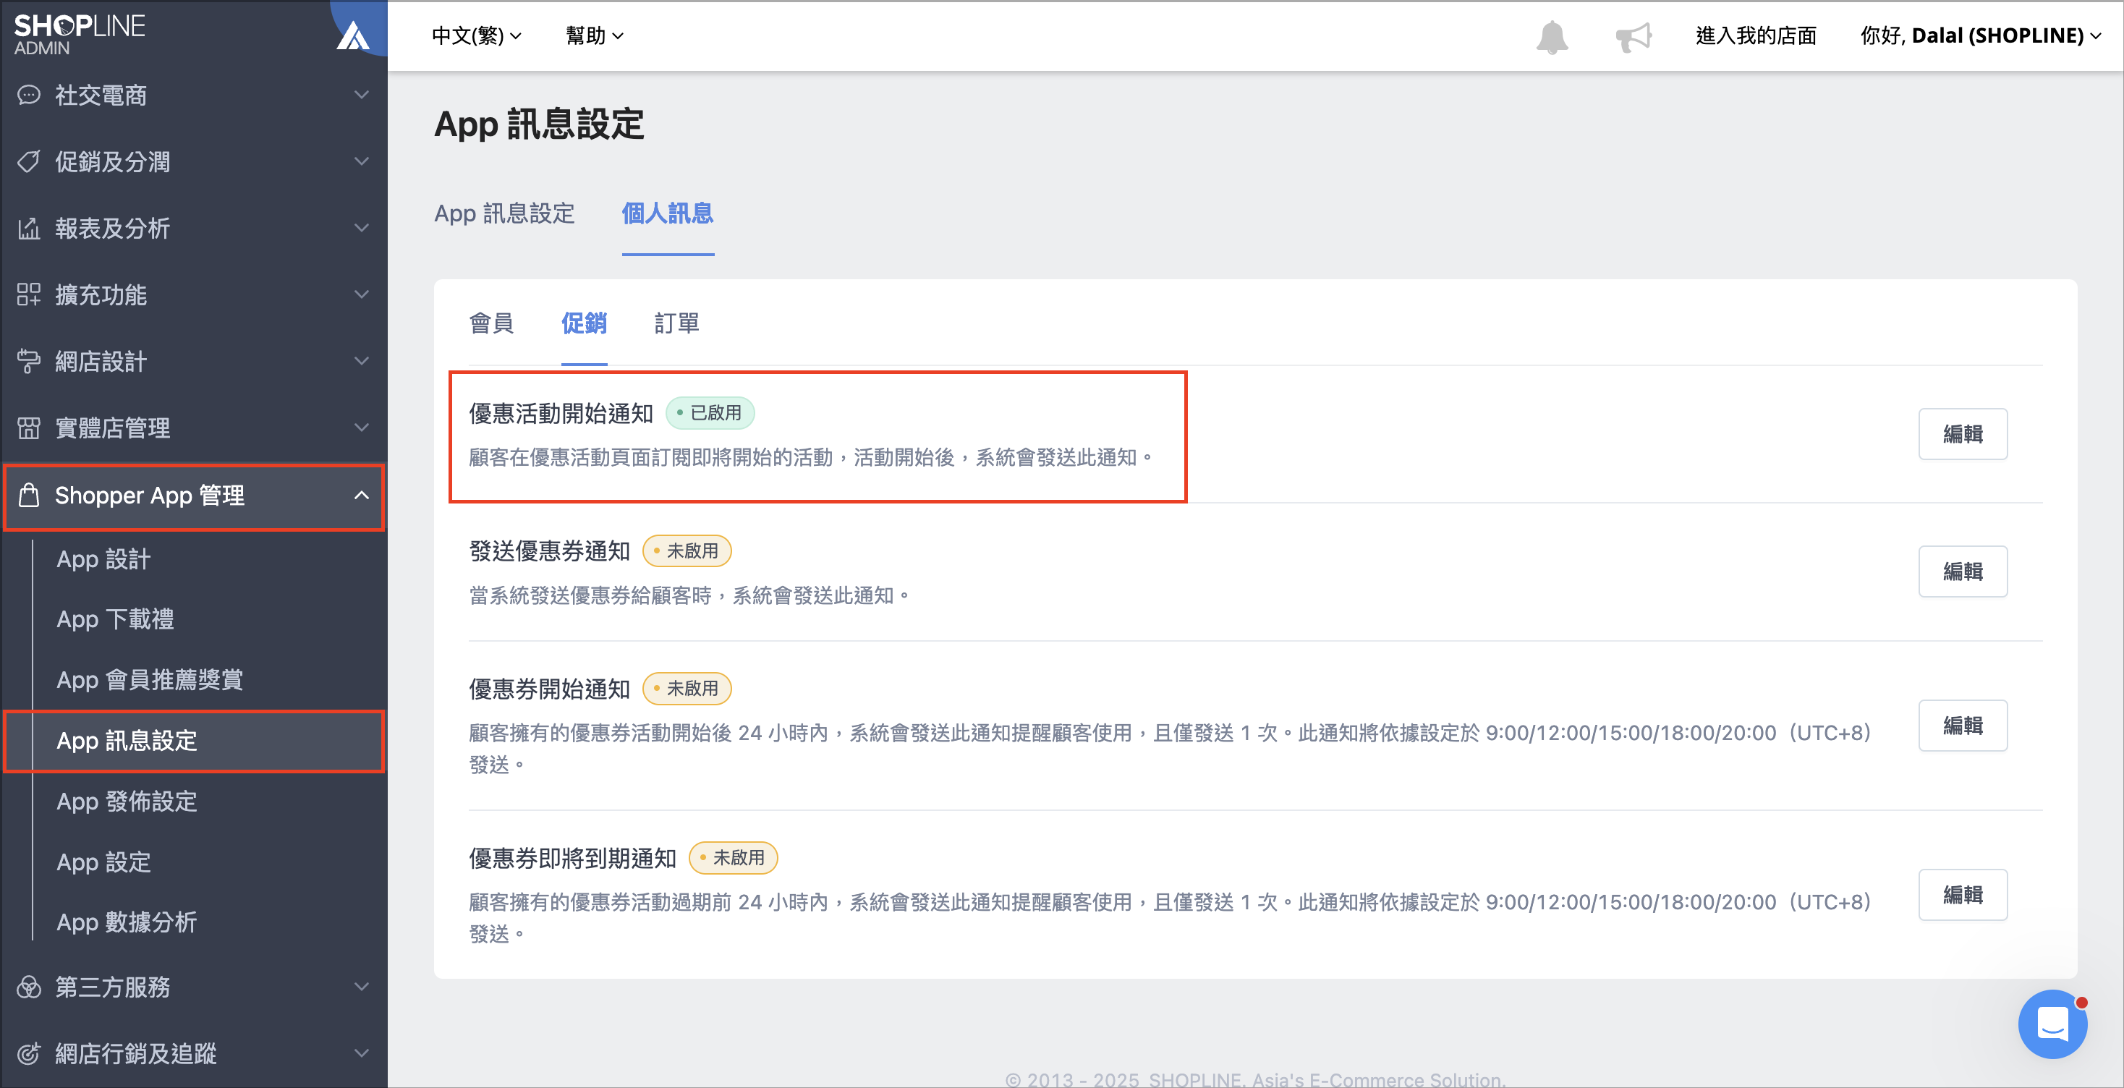Image resolution: width=2124 pixels, height=1088 pixels.
Task: Click the SHOPLINE Admin logo
Action: (79, 35)
